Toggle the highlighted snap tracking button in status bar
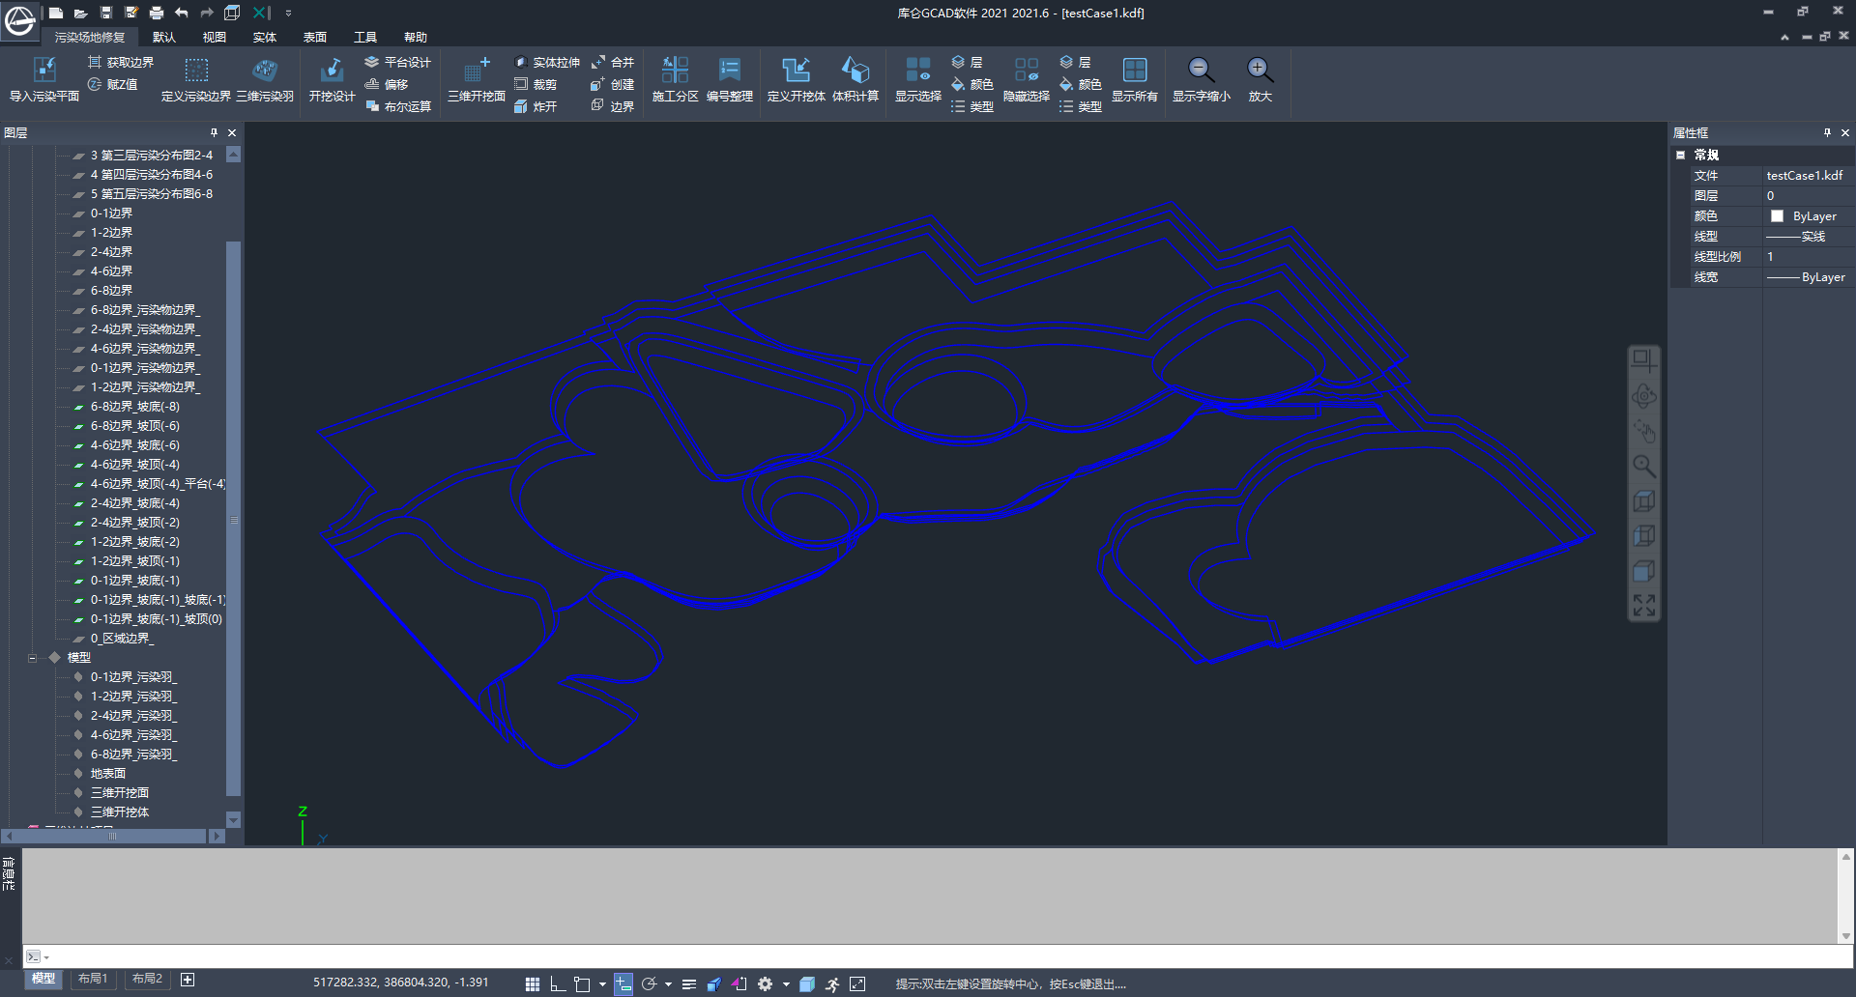Screen dimensions: 1856x997 pyautogui.click(x=623, y=983)
